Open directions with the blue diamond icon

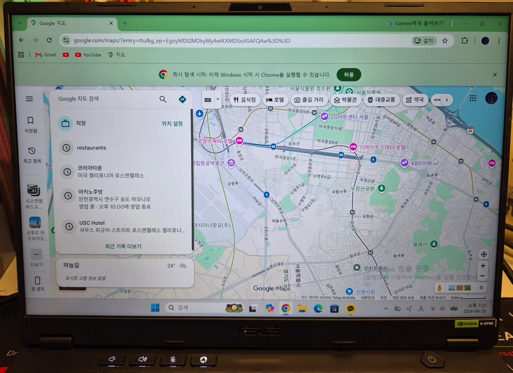tap(182, 99)
